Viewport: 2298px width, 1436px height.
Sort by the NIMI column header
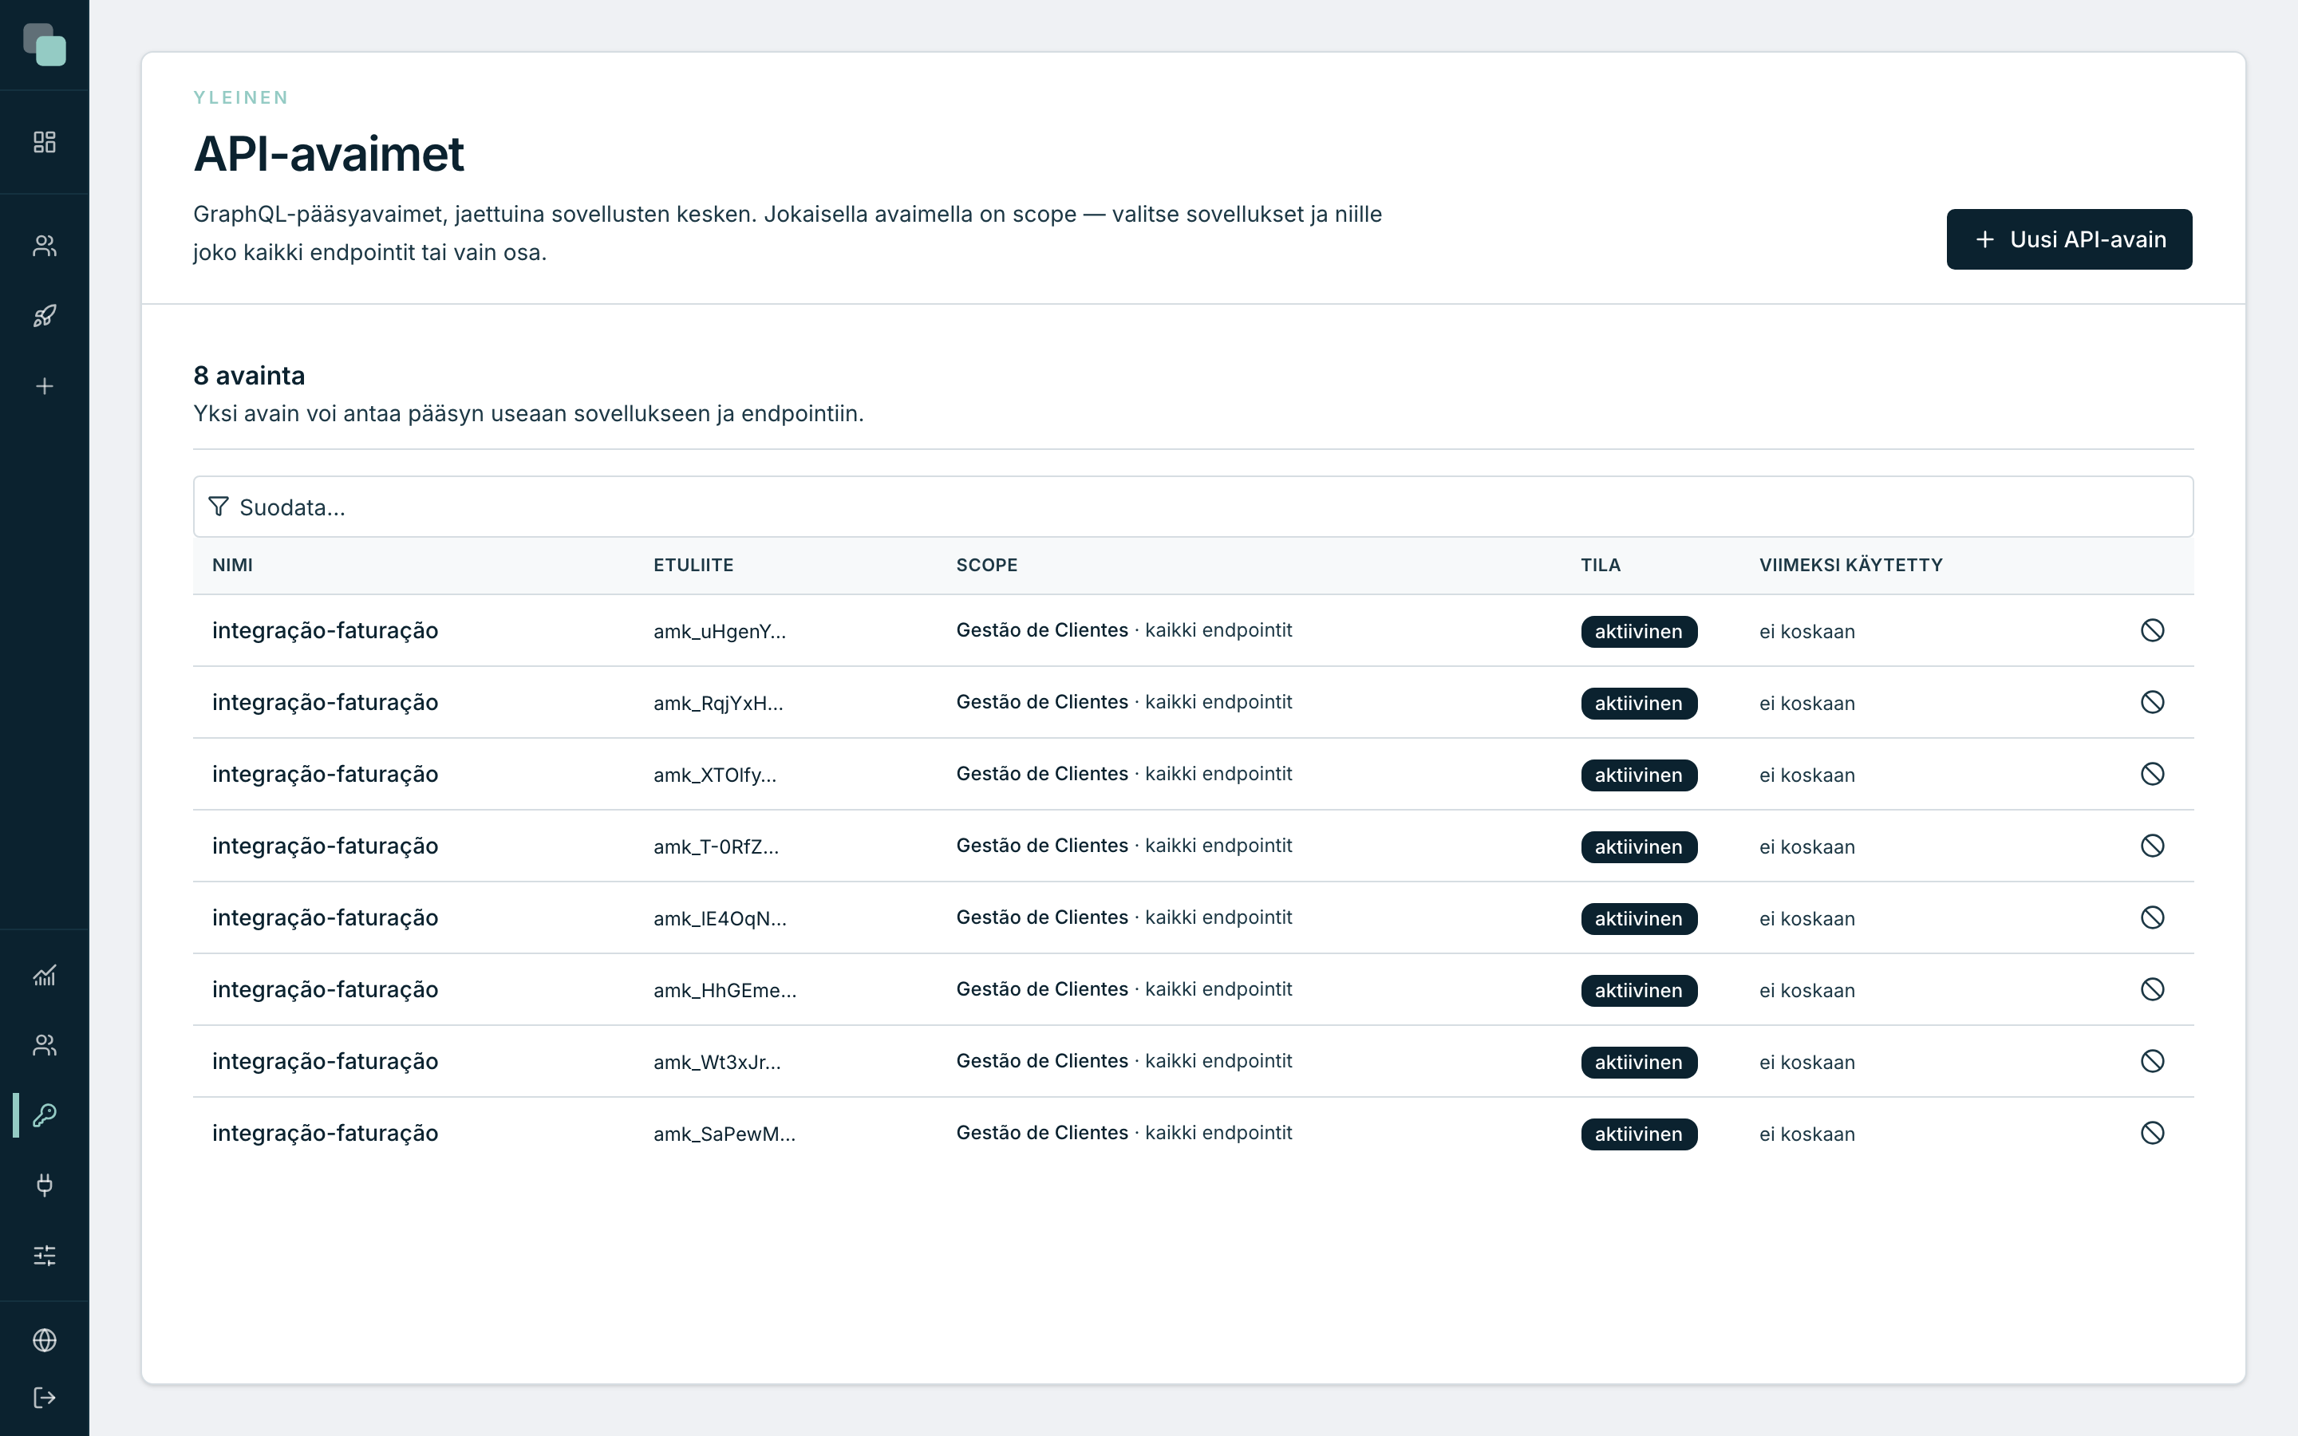coord(233,565)
